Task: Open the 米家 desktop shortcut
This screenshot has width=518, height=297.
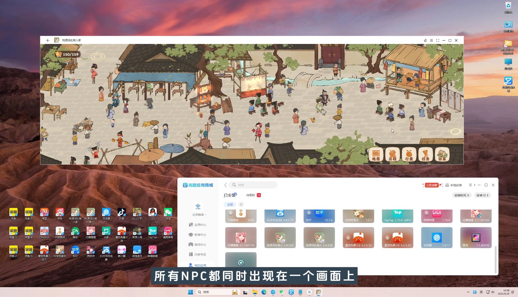Action: 106,233
